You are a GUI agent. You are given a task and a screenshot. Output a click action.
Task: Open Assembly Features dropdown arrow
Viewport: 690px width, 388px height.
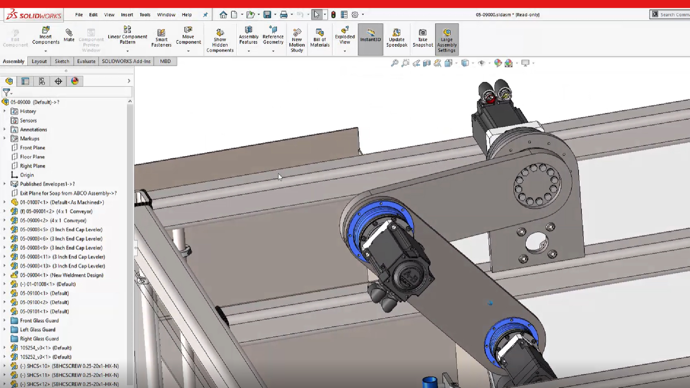(x=248, y=51)
